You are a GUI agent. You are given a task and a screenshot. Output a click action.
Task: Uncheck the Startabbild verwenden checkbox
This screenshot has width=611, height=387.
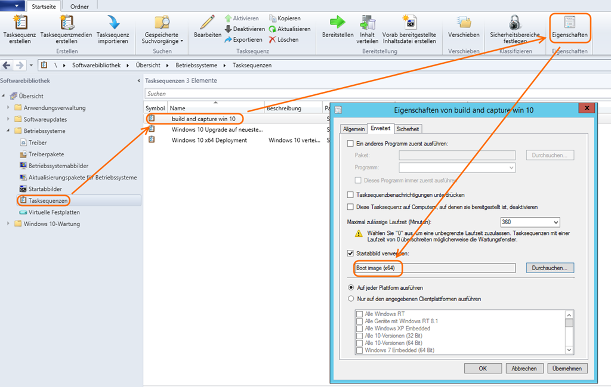[350, 253]
